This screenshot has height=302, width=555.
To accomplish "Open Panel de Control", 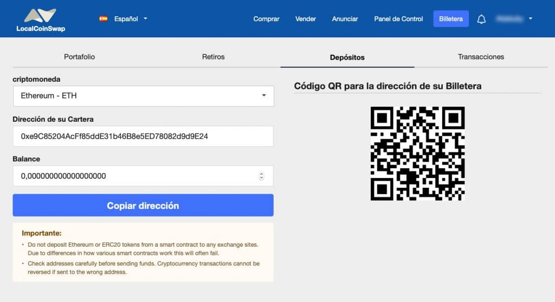I will 398,19.
